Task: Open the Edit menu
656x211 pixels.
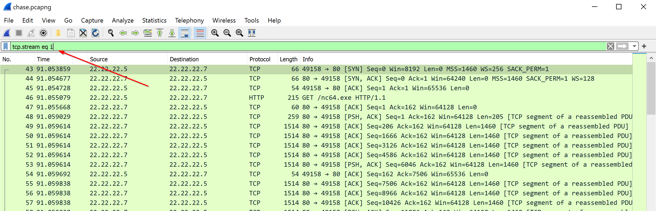Action: (28, 20)
